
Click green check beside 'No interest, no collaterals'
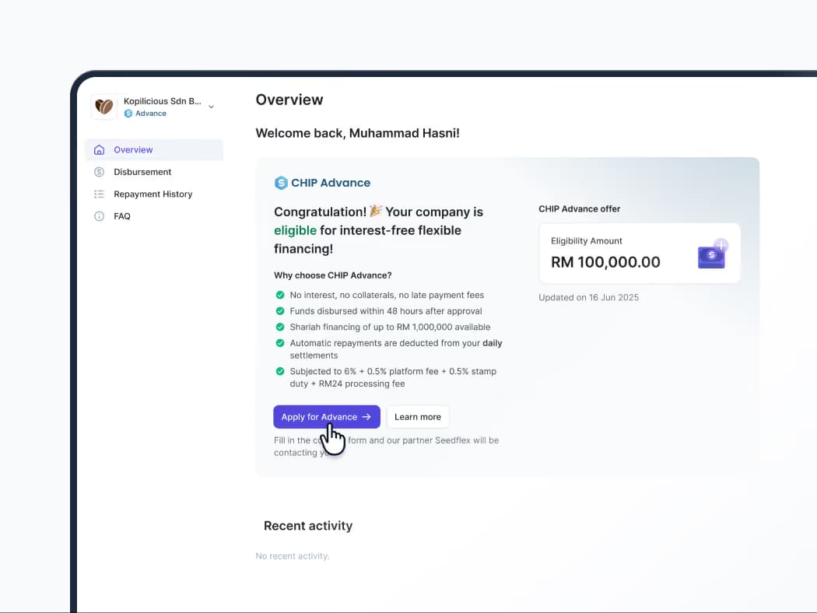[280, 296]
